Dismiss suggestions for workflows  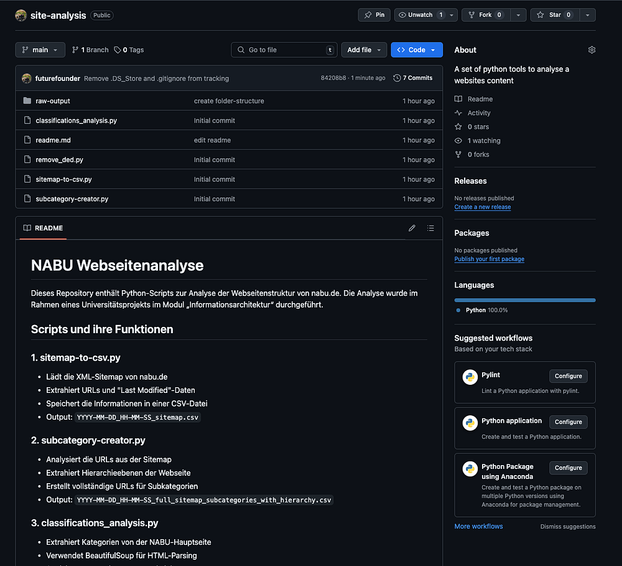[x=568, y=527]
